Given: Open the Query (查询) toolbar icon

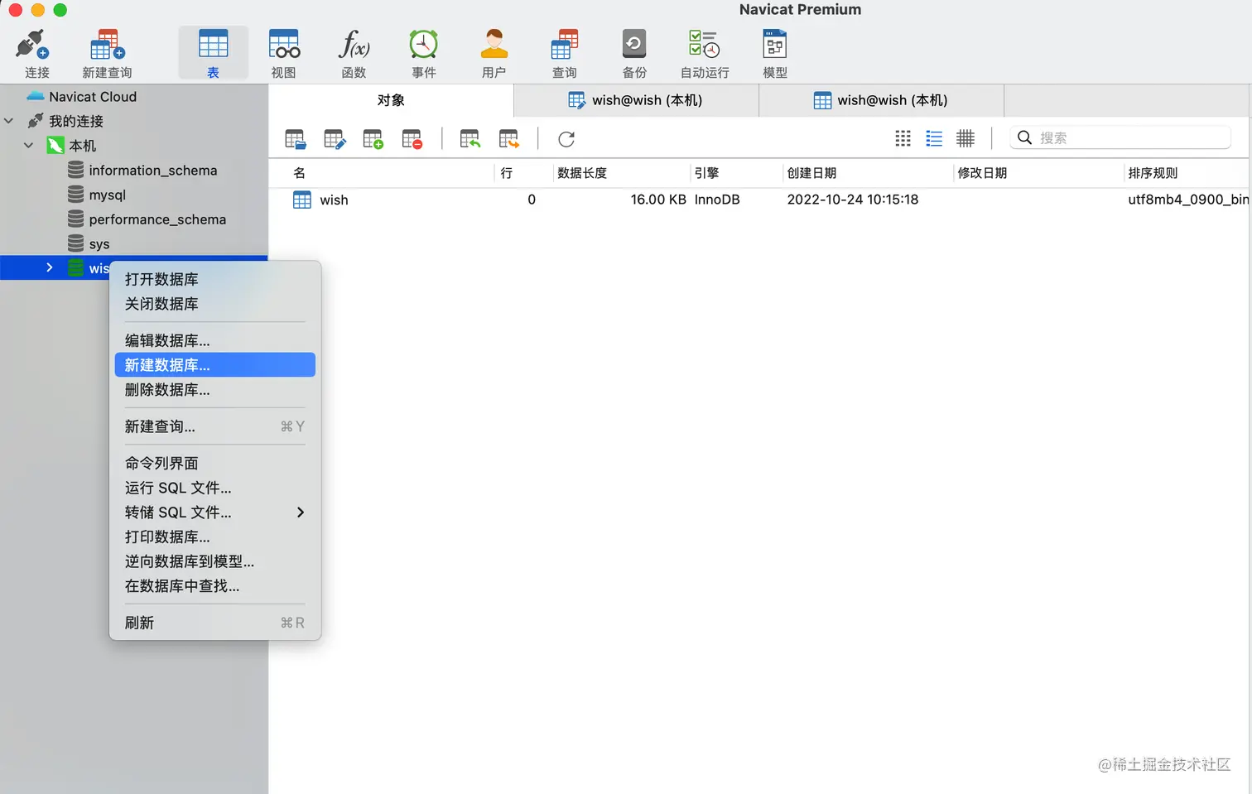Looking at the screenshot, I should [564, 53].
